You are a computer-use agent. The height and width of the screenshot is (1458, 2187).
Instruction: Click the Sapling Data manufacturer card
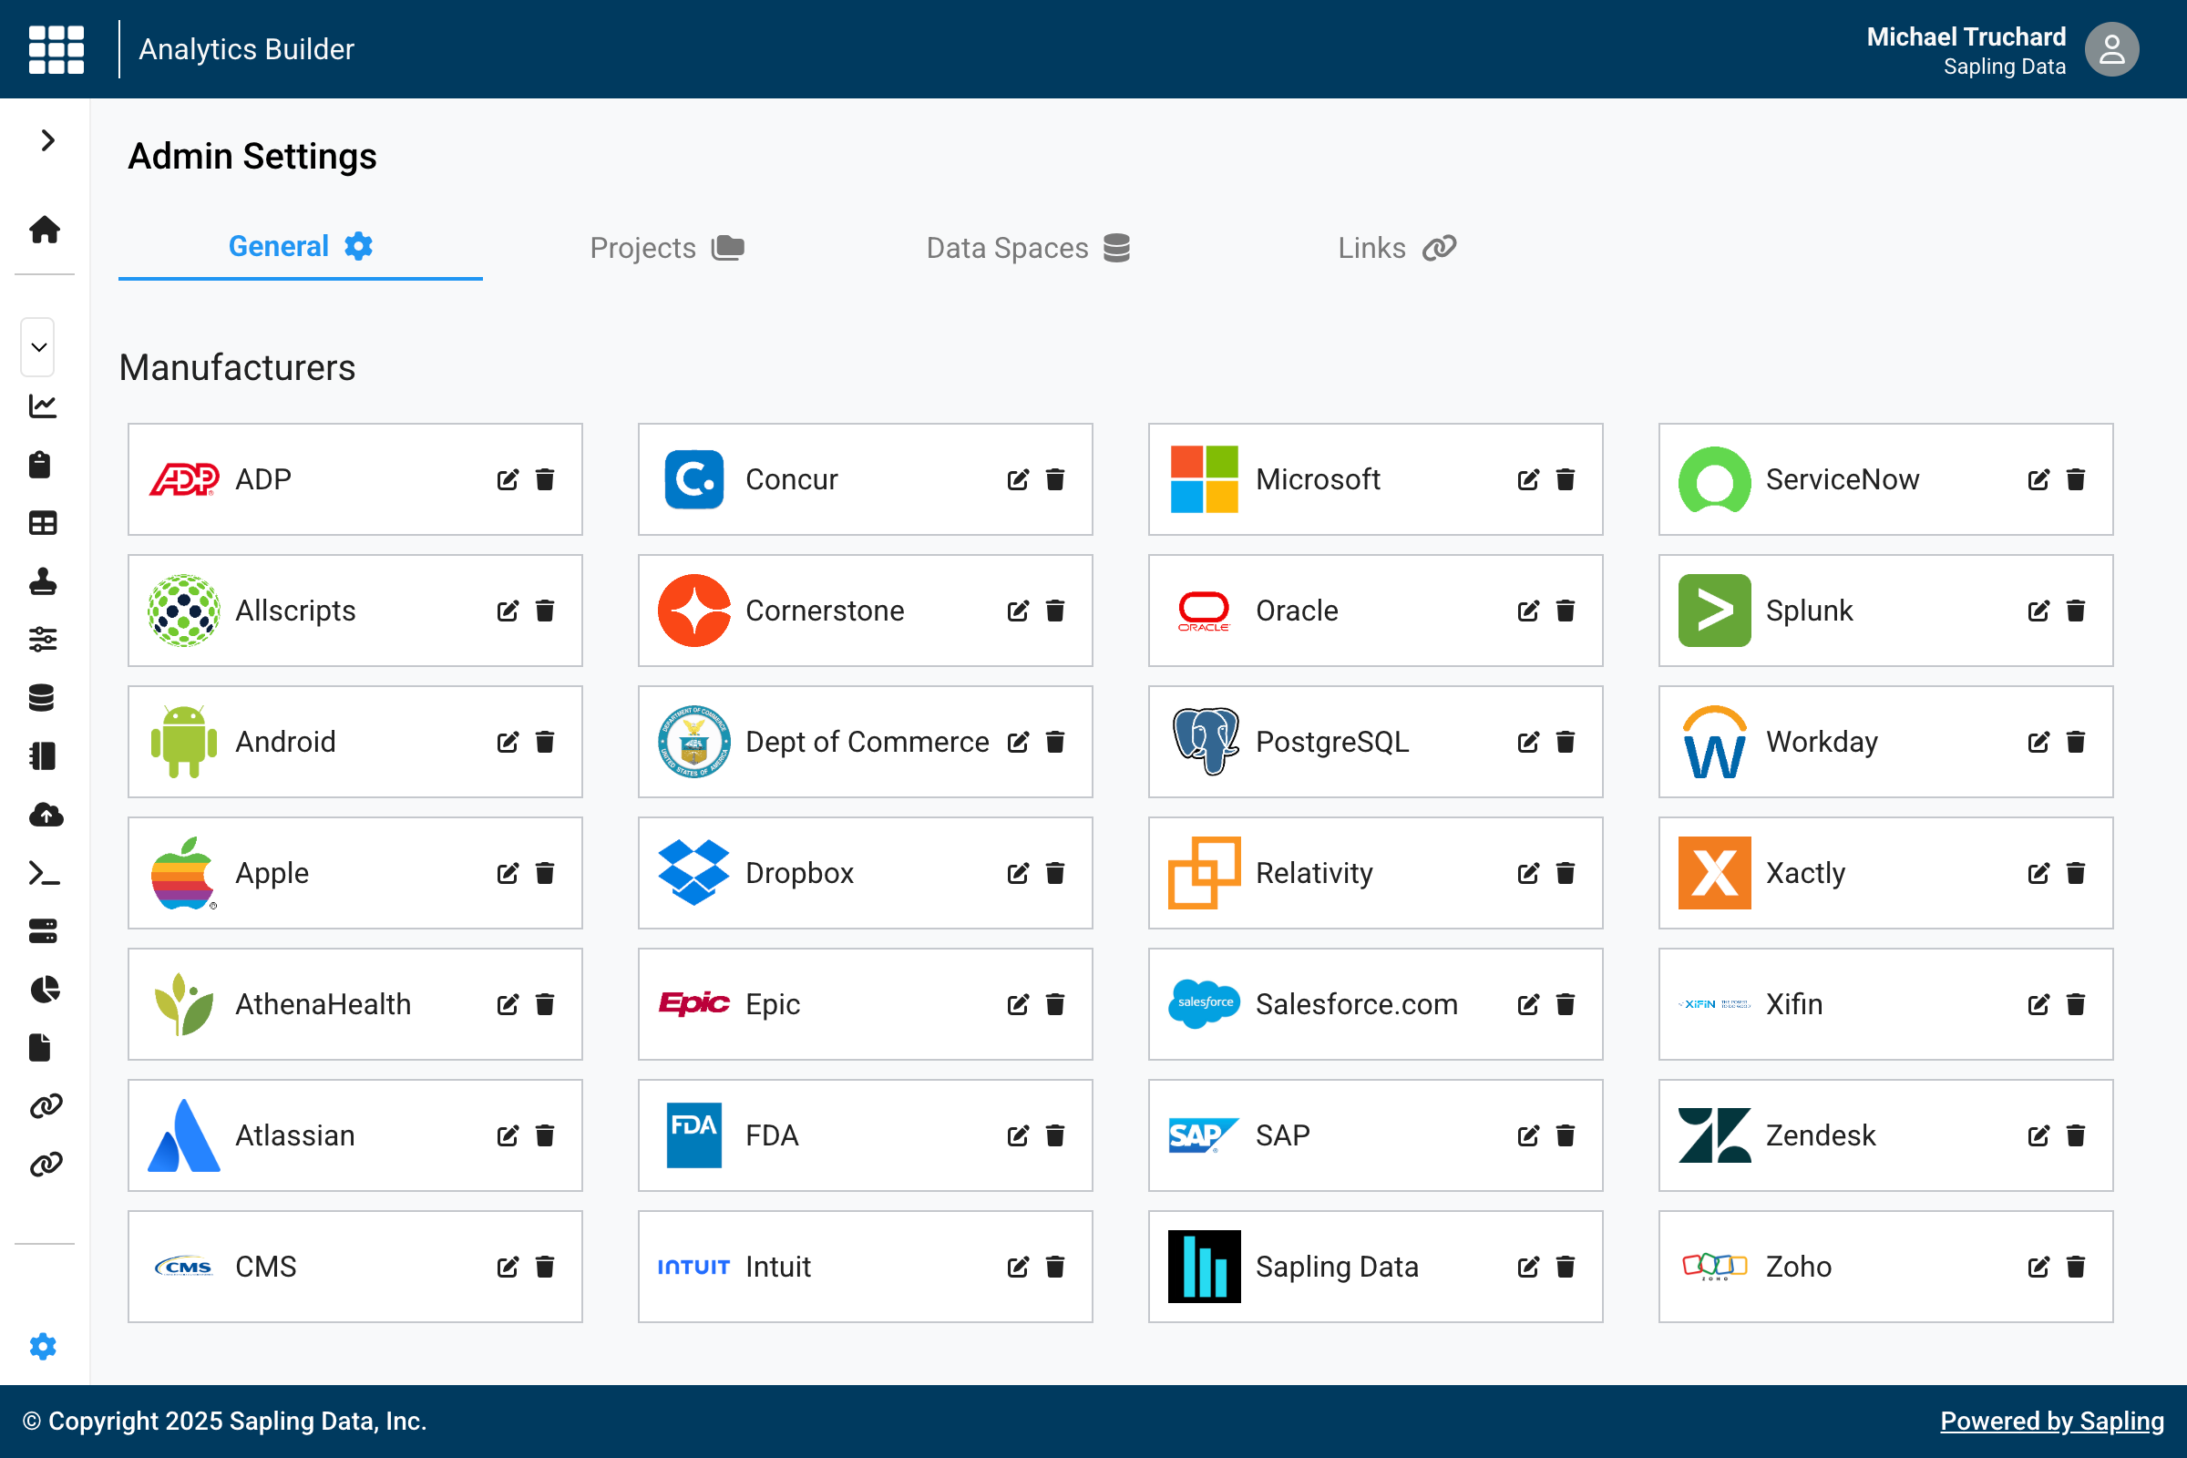[x=1336, y=1267]
